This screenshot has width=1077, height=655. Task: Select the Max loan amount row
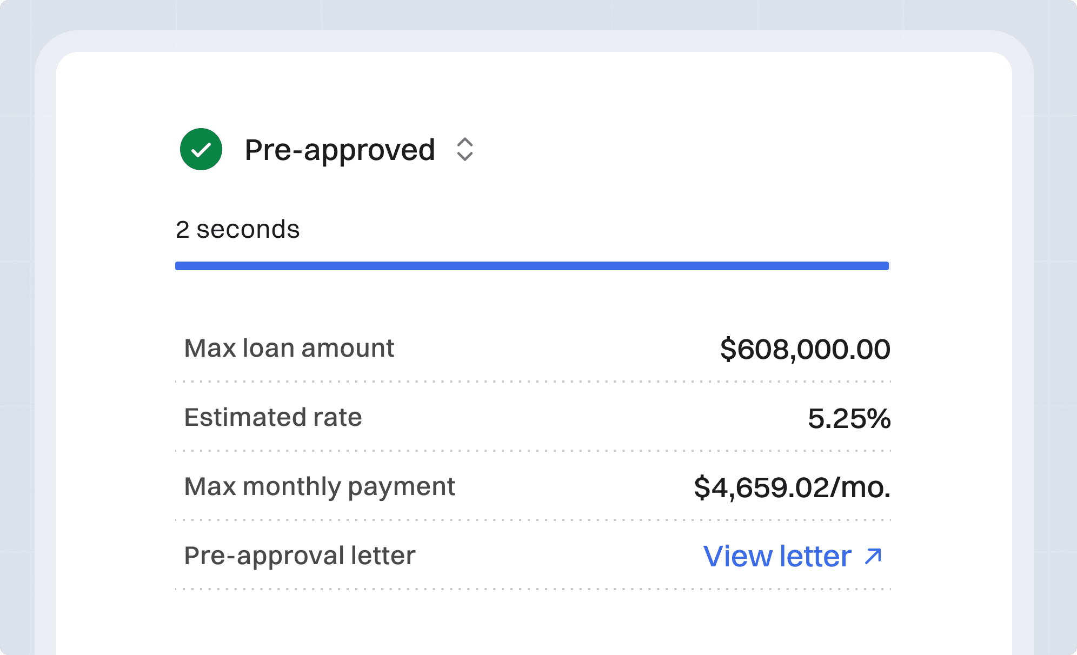(x=535, y=349)
